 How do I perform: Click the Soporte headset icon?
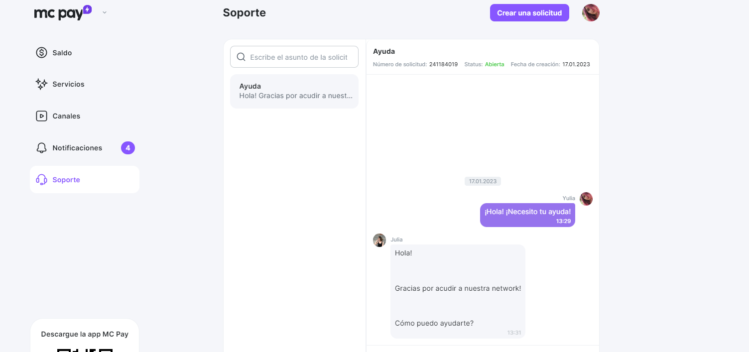tap(42, 180)
